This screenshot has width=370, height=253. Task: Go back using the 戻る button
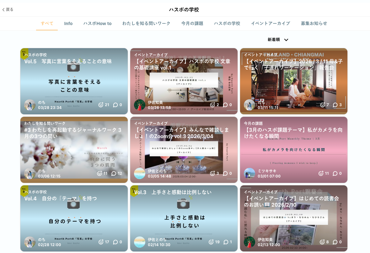pyautogui.click(x=8, y=9)
